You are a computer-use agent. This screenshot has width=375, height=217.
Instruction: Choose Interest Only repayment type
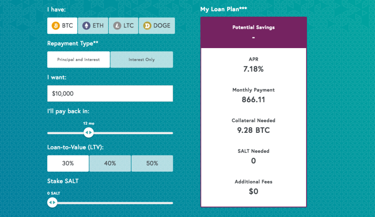(142, 60)
